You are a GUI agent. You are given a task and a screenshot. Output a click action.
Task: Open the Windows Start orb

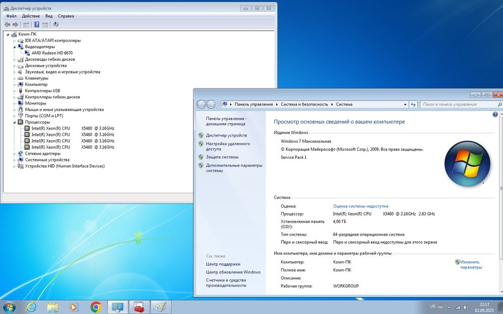point(9,307)
